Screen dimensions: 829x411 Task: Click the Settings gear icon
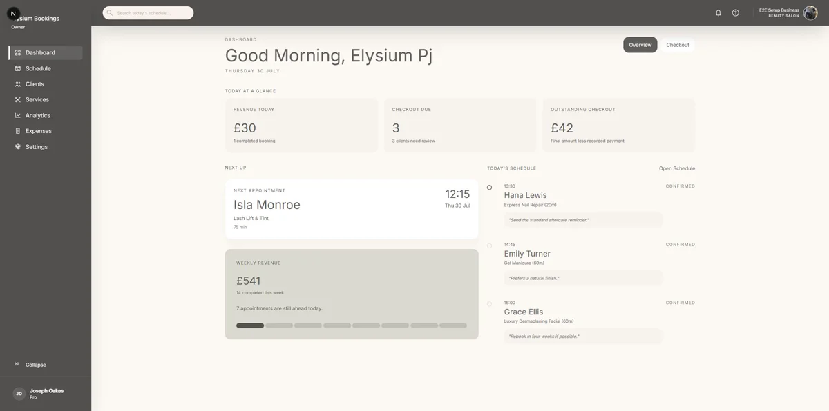[18, 146]
